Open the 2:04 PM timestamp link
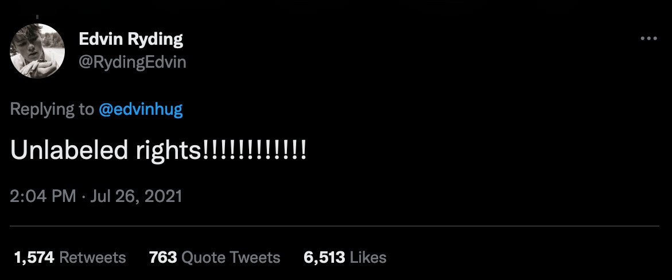This screenshot has height=280, width=672. 42,196
